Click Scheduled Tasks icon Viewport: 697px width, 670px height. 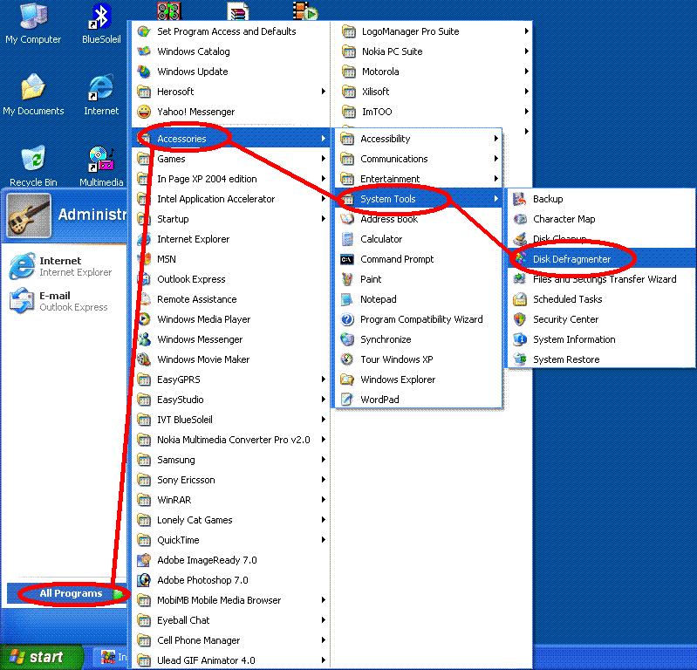click(x=520, y=299)
